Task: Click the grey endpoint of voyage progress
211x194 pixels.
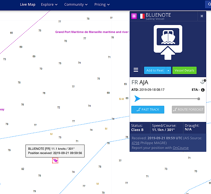Action: coord(199,99)
